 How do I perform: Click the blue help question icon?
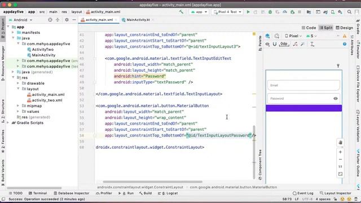[345, 44]
